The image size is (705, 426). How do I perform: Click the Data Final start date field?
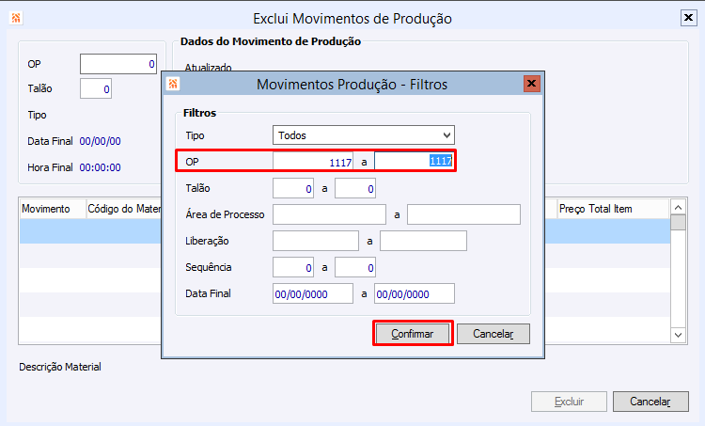pos(312,293)
